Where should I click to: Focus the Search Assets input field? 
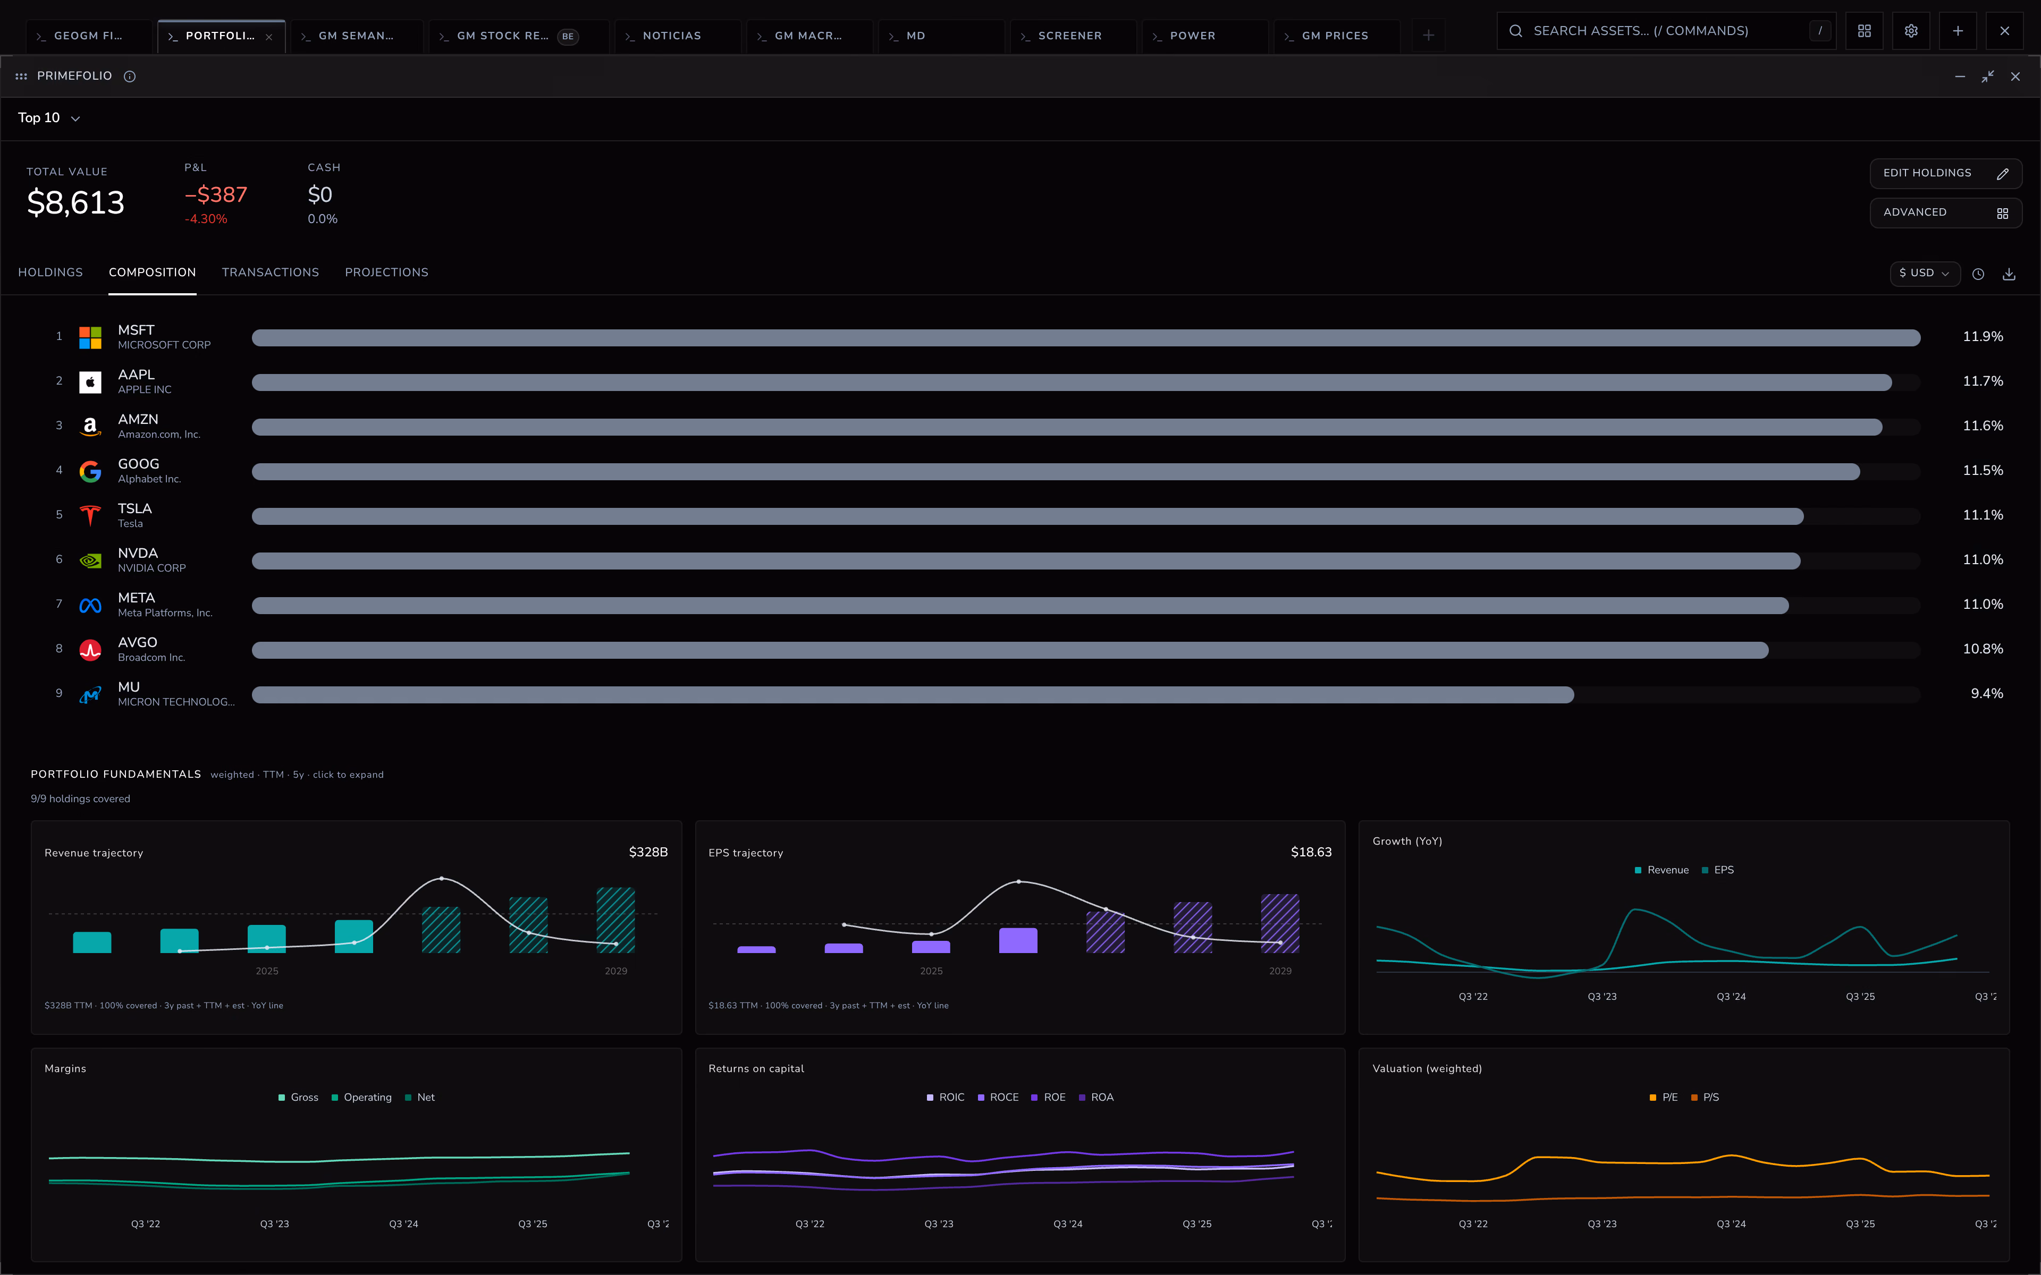point(1666,31)
